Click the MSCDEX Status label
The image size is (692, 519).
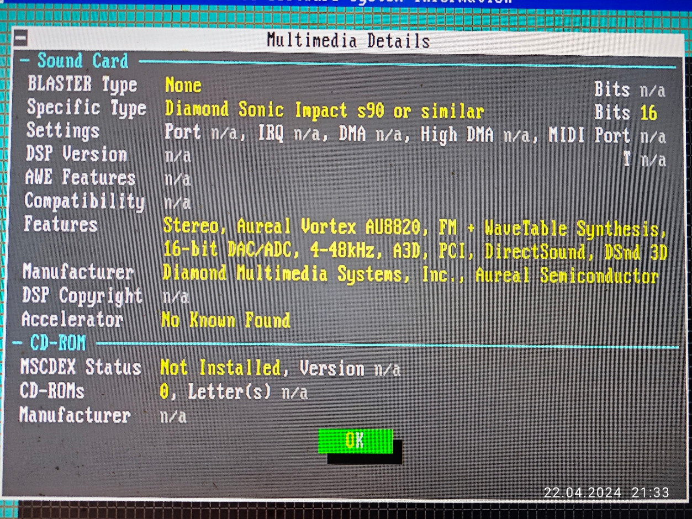click(x=81, y=367)
